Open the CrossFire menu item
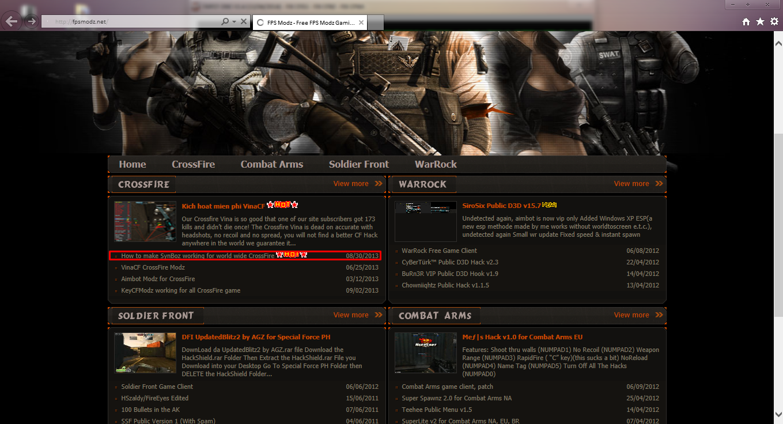The width and height of the screenshot is (783, 424). [193, 164]
